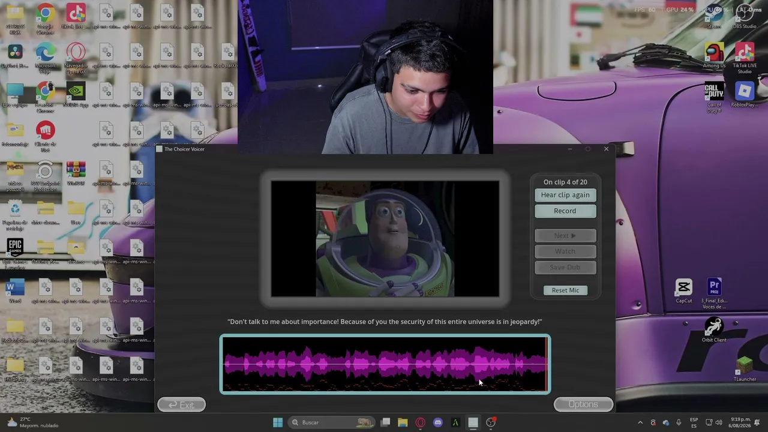Open the NVIDIA App desktop shortcut
768x432 pixels.
(76, 96)
